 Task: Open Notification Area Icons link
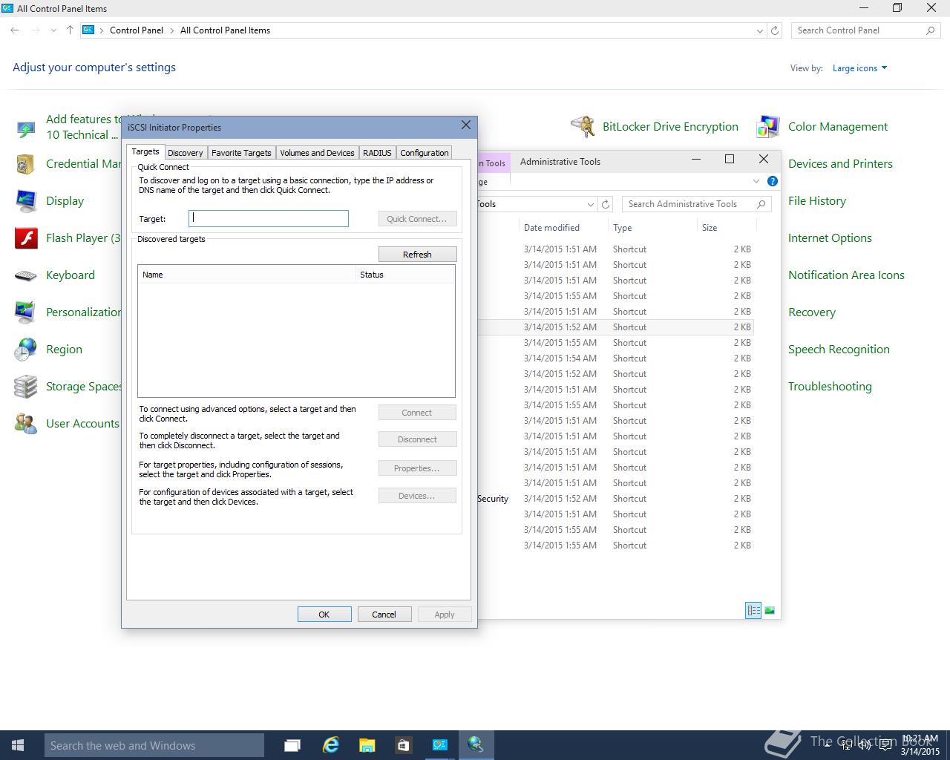point(846,275)
